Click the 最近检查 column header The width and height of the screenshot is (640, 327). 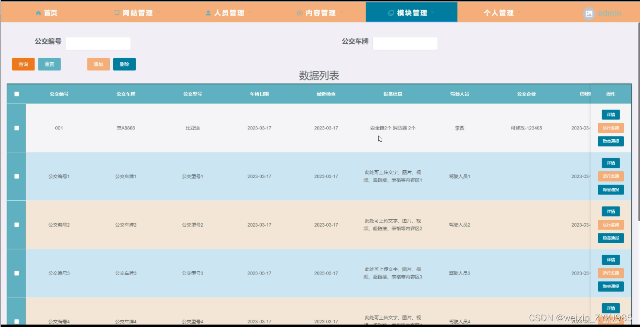(326, 94)
